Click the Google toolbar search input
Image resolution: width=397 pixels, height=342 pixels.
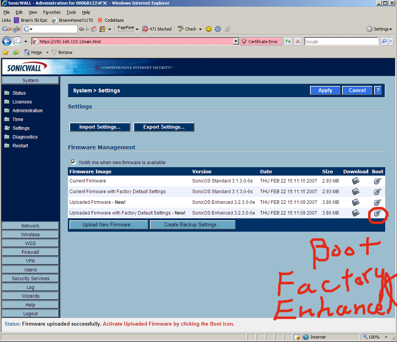[x=50, y=29]
